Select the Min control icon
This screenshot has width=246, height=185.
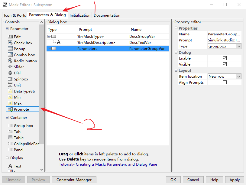[x=10, y=97]
